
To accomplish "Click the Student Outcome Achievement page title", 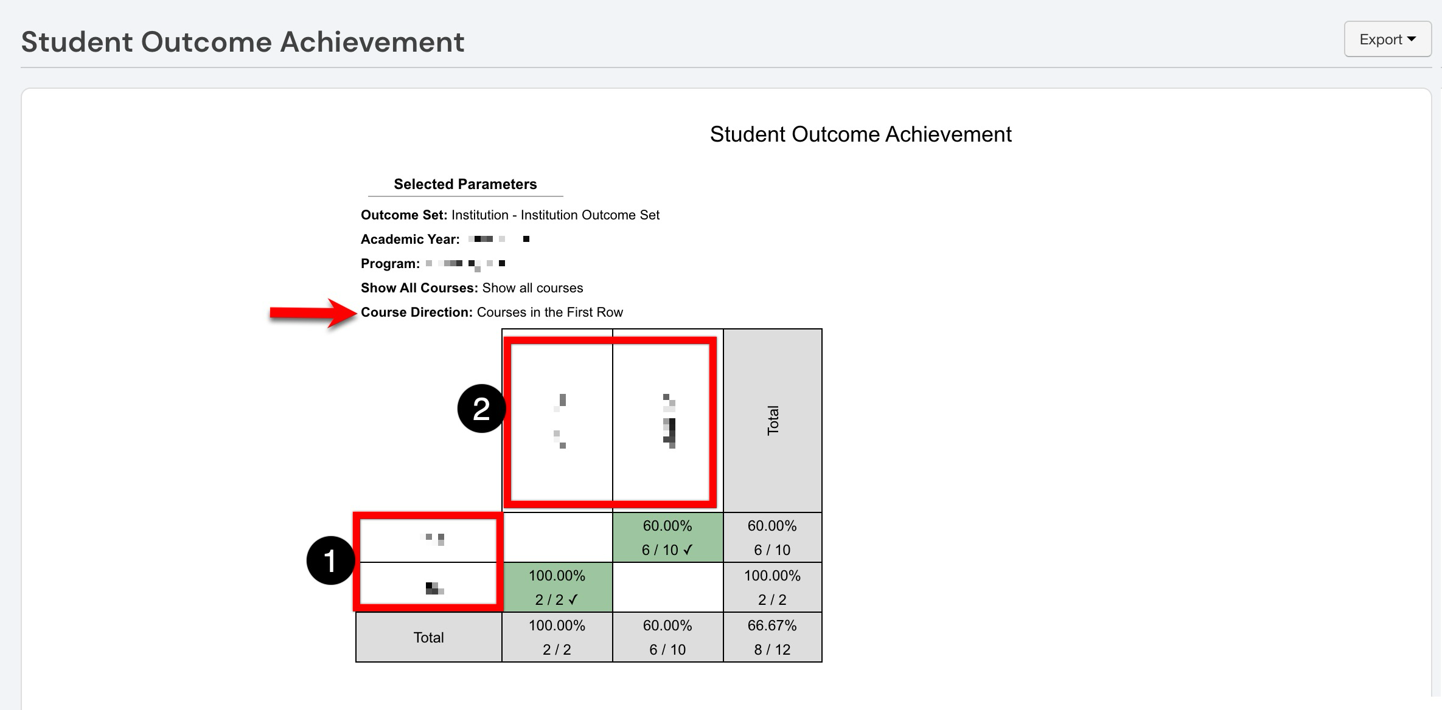I will click(243, 42).
